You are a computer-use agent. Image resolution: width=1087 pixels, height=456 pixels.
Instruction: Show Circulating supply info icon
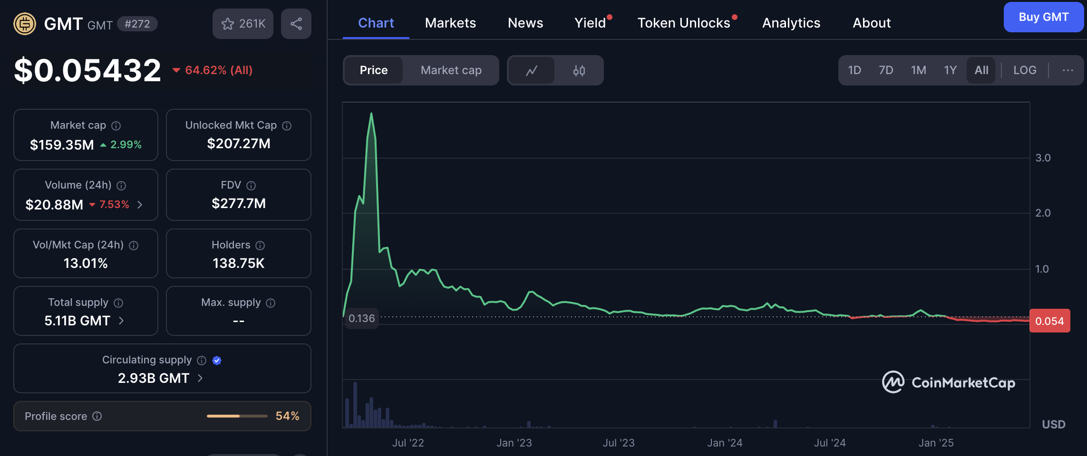click(202, 361)
